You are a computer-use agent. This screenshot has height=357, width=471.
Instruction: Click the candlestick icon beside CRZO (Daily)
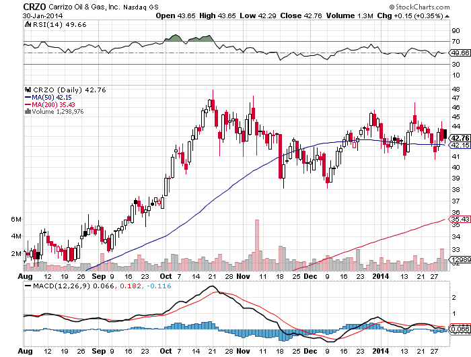point(28,90)
